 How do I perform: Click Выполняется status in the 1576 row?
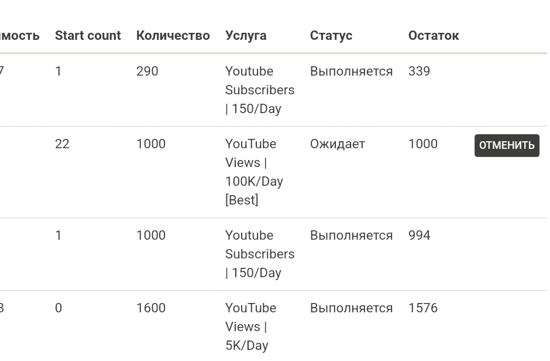(351, 308)
